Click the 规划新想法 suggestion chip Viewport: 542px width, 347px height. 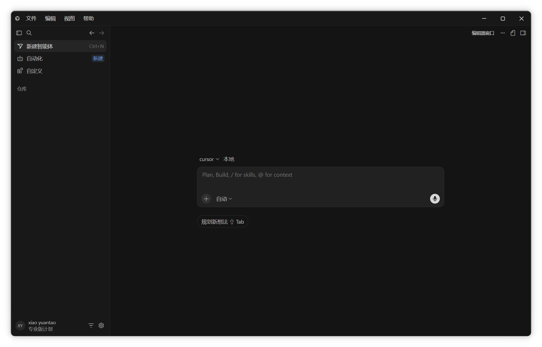222,222
